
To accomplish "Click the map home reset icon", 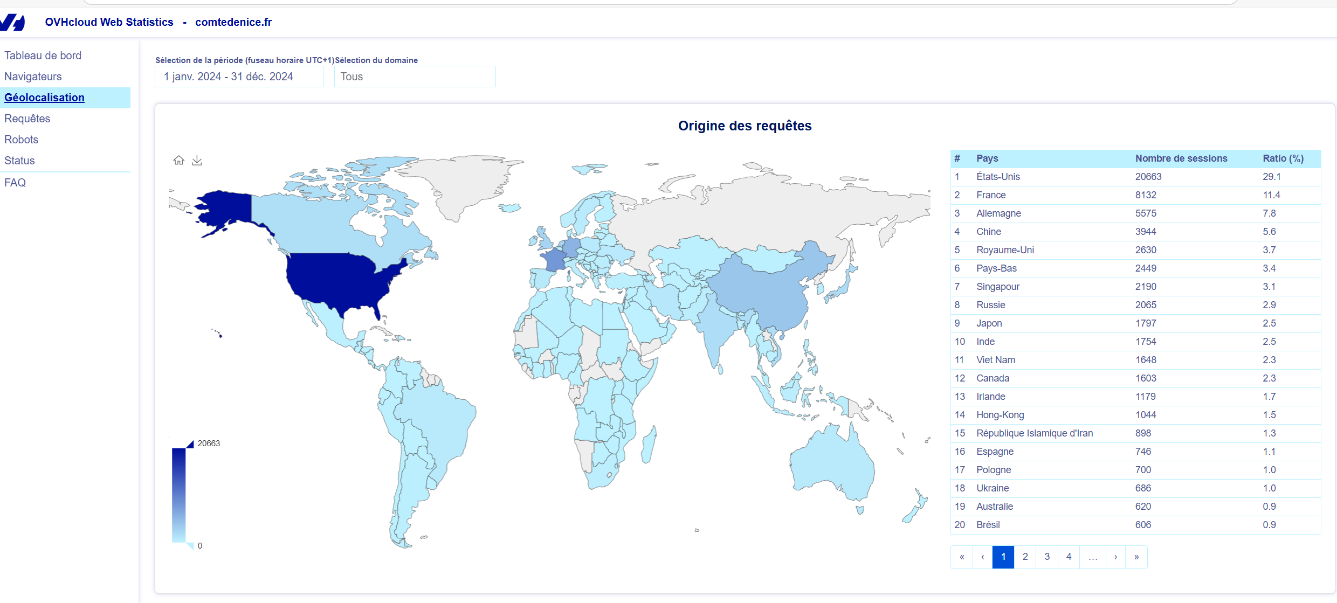I will point(178,160).
